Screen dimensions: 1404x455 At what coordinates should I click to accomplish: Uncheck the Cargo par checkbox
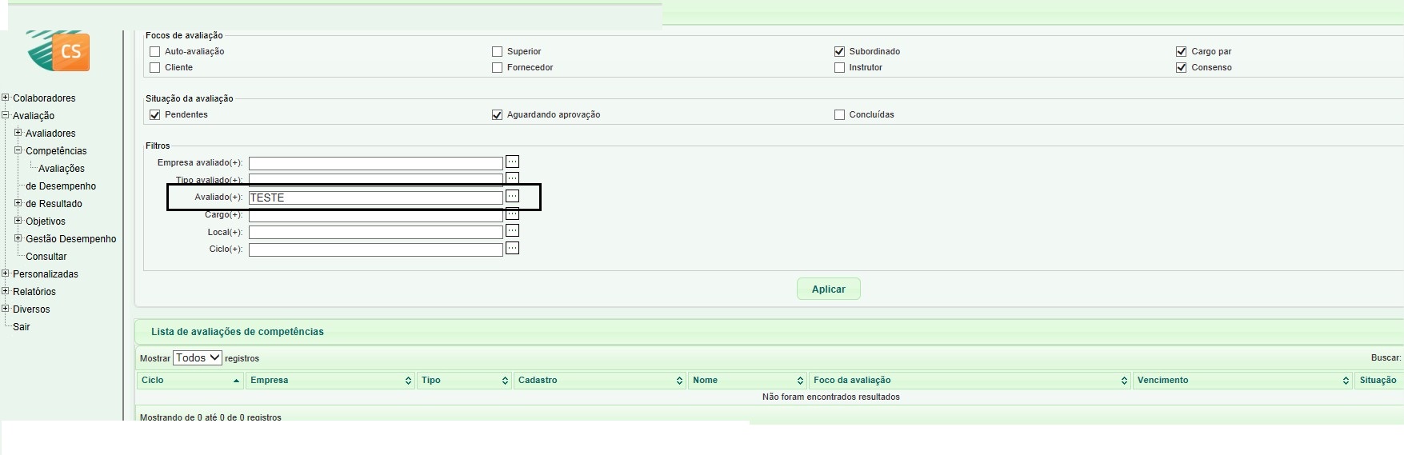point(1181,52)
